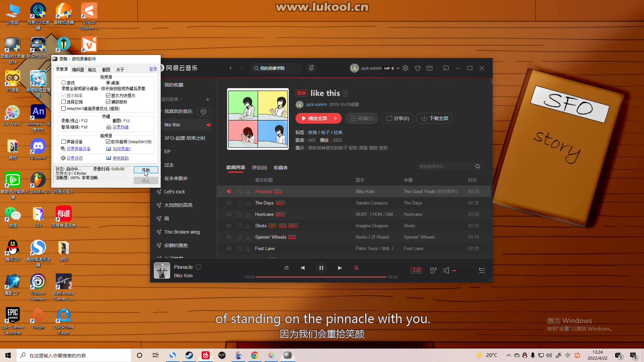
Task: Add new playlist with plus icon
Action: tap(208, 100)
